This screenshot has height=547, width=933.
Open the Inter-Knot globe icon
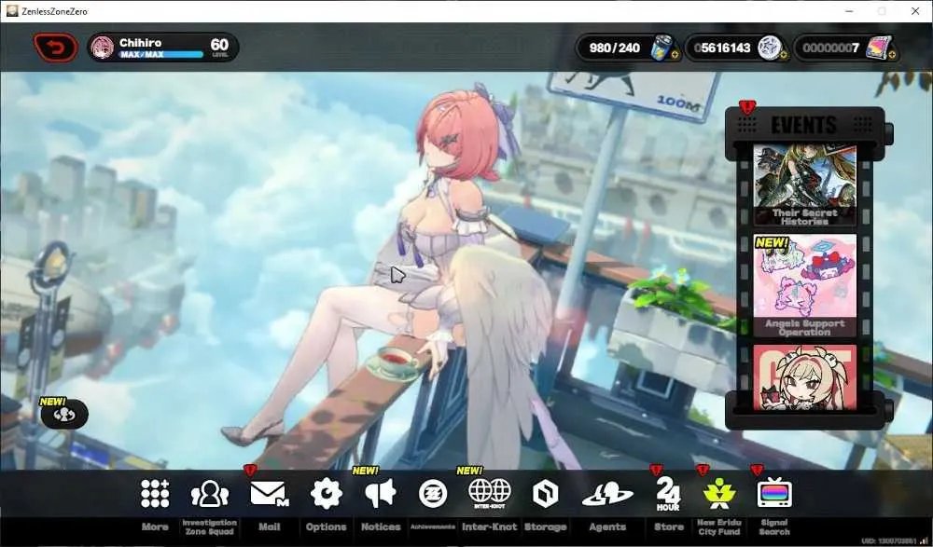489,494
